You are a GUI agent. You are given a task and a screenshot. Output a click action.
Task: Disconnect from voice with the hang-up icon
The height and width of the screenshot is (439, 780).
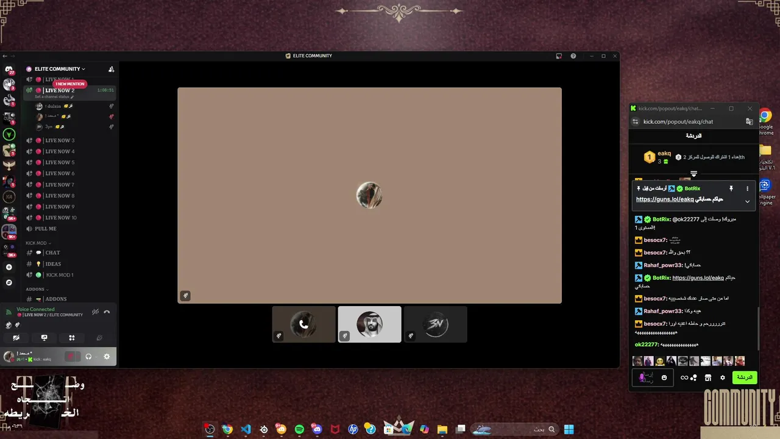(107, 312)
